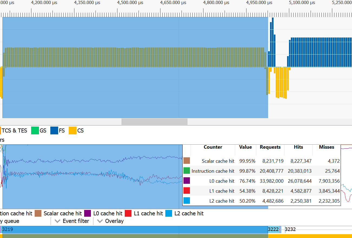352x238 pixels.
Task: Click the Requests column header
Action: [270, 147]
